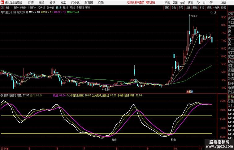Viewport: 234px width, 150px height.
Task: Open the 功能 menu
Action: point(167,2)
